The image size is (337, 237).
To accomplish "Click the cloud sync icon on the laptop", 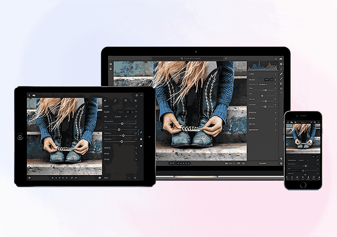I will tap(281, 59).
